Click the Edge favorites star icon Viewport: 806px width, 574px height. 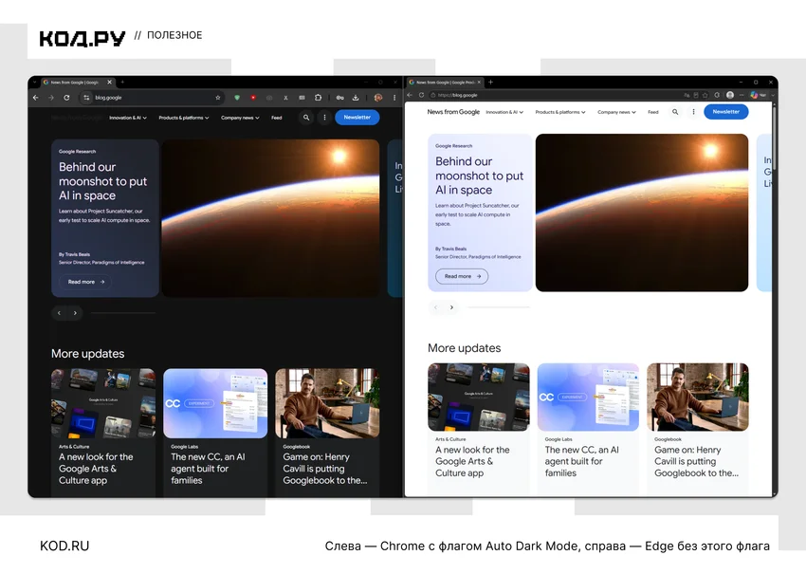coord(705,95)
